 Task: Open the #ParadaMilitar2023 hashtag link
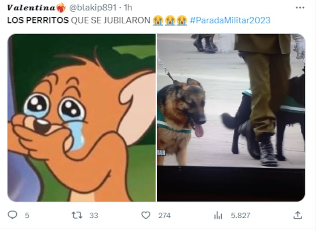(x=230, y=20)
